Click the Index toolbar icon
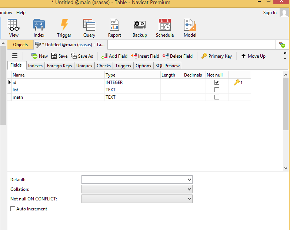Image resolution: width=290 pixels, height=230 pixels. click(39, 28)
